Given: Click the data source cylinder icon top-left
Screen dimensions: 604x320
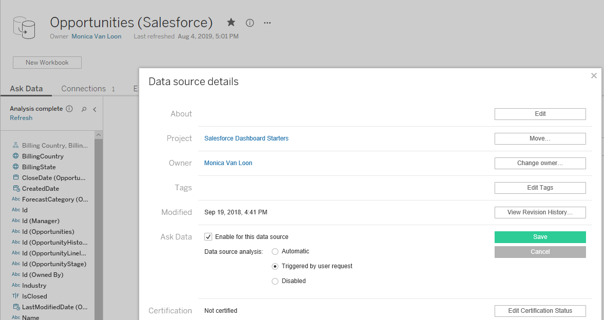Looking at the screenshot, I should click(x=24, y=28).
